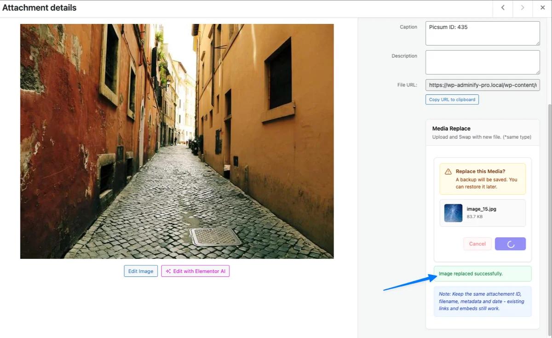Click inside the Caption text box
552x338 pixels.
[483, 33]
